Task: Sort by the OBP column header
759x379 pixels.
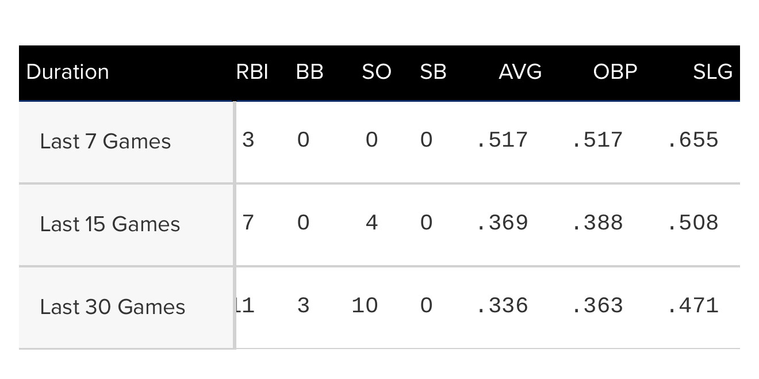Action: 615,72
